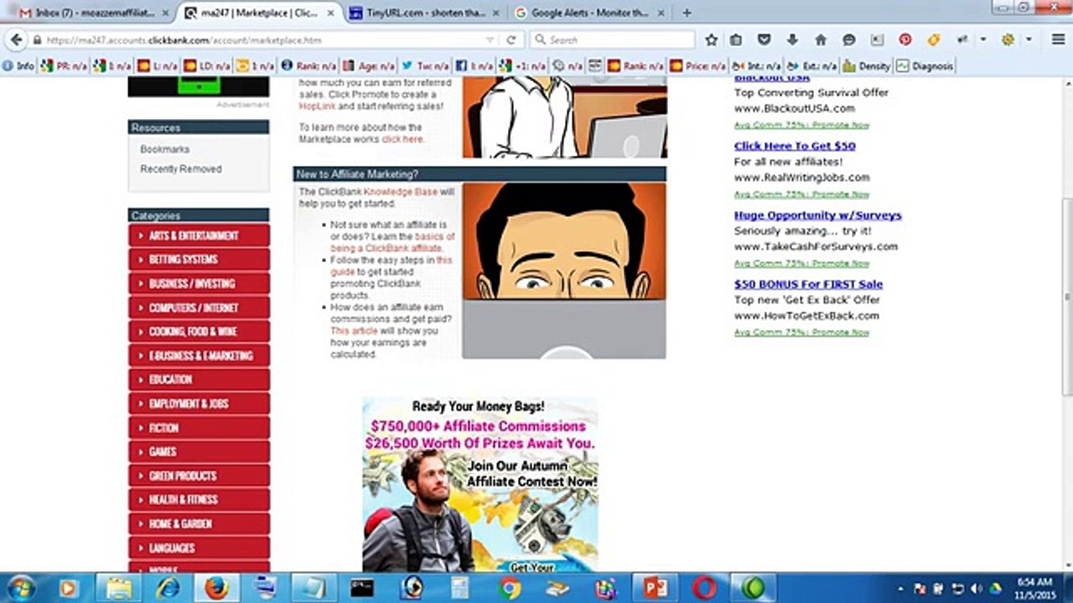Click the gear extension icon in the toolbar

[1008, 39]
